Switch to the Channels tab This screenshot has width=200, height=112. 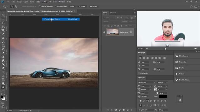[113, 13]
